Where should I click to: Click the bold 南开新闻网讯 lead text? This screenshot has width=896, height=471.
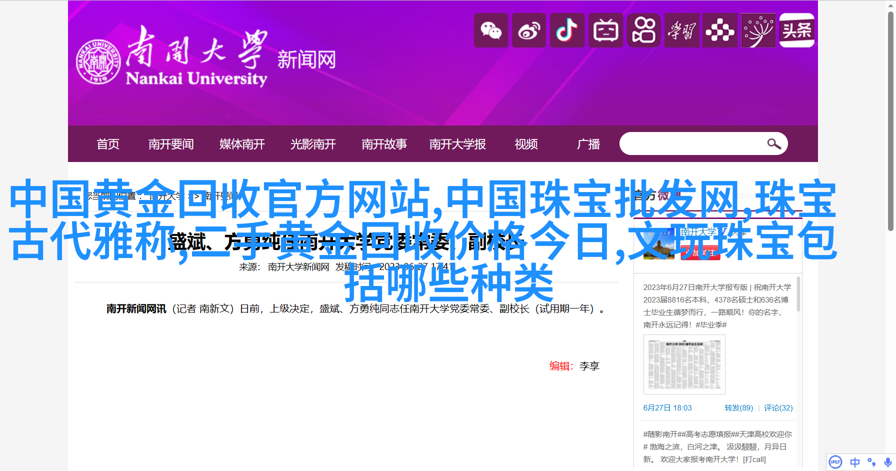tap(136, 309)
